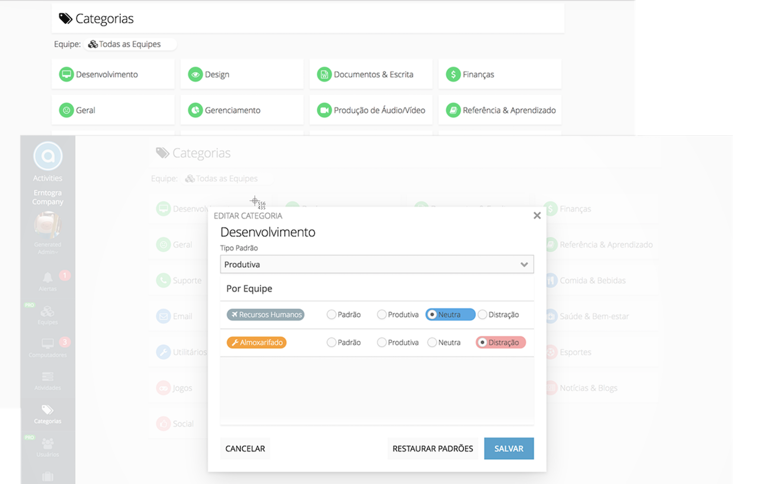
Task: Select Distração for Recursos Humanos team
Action: [x=482, y=314]
